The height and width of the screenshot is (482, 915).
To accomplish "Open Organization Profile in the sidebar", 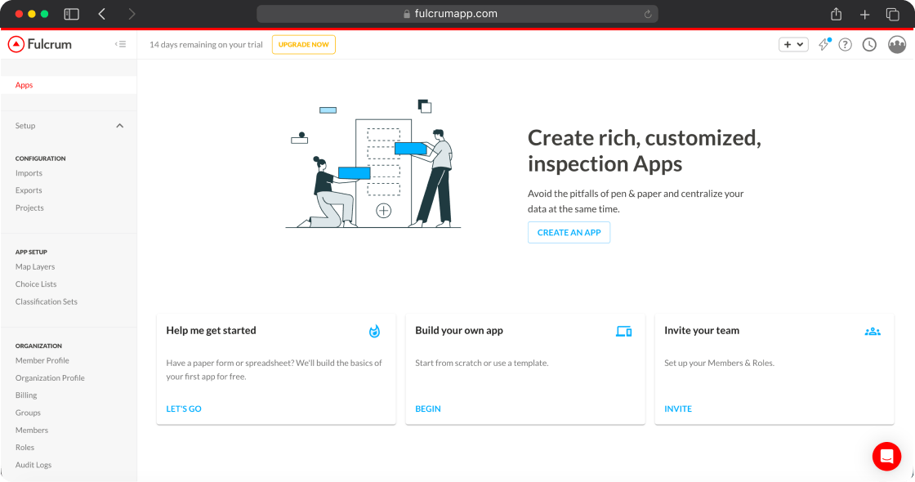I will 50,378.
